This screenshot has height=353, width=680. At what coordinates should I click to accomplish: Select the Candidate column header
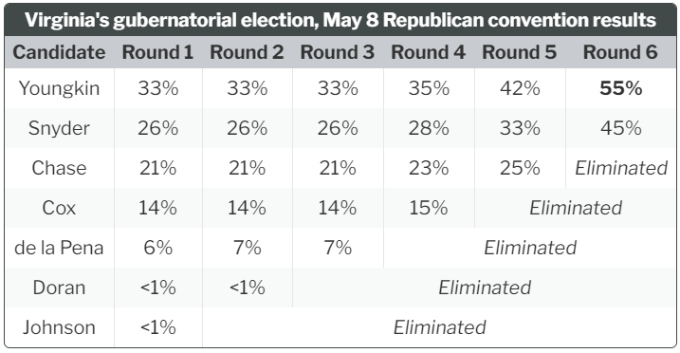59,52
